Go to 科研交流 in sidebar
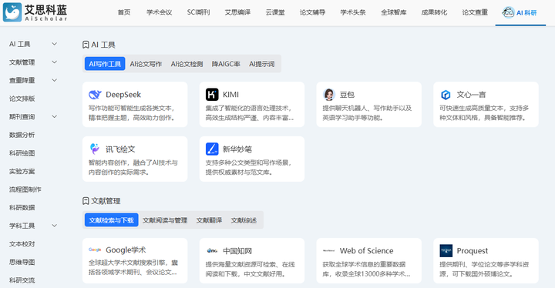 [x=22, y=280]
